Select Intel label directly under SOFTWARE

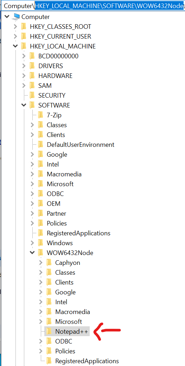tap(53, 164)
